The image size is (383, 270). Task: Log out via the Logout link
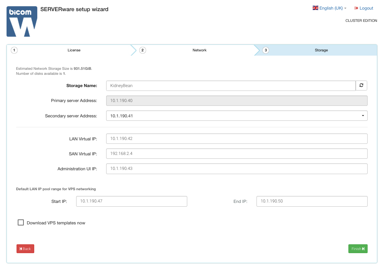364,8
